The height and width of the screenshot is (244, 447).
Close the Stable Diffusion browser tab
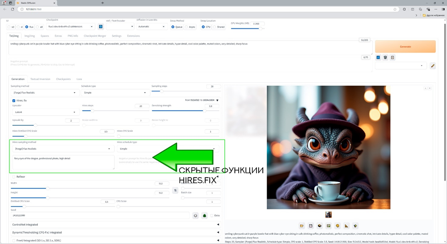click(x=54, y=3)
